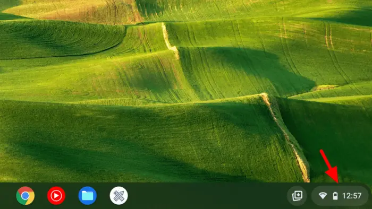Click the battery status icon
The width and height of the screenshot is (372, 209).
tap(335, 196)
